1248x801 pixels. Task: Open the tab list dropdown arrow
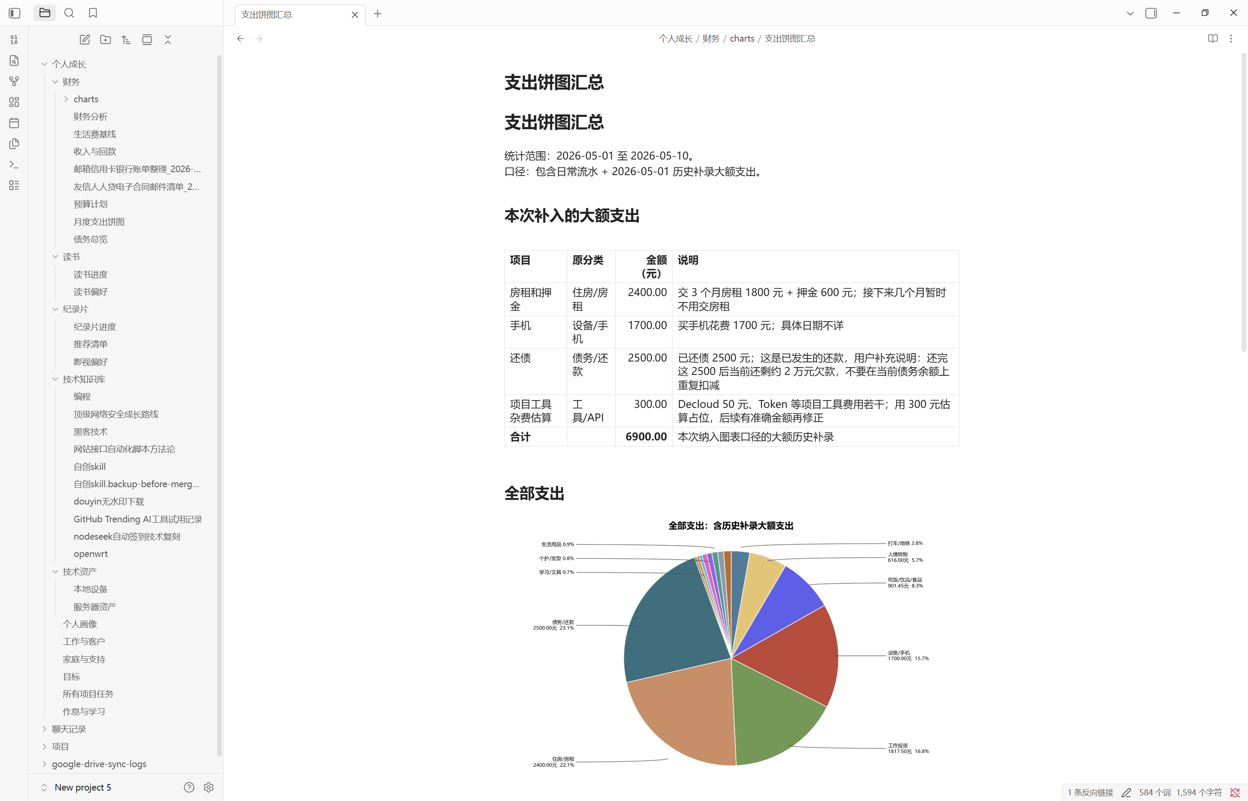[1130, 13]
